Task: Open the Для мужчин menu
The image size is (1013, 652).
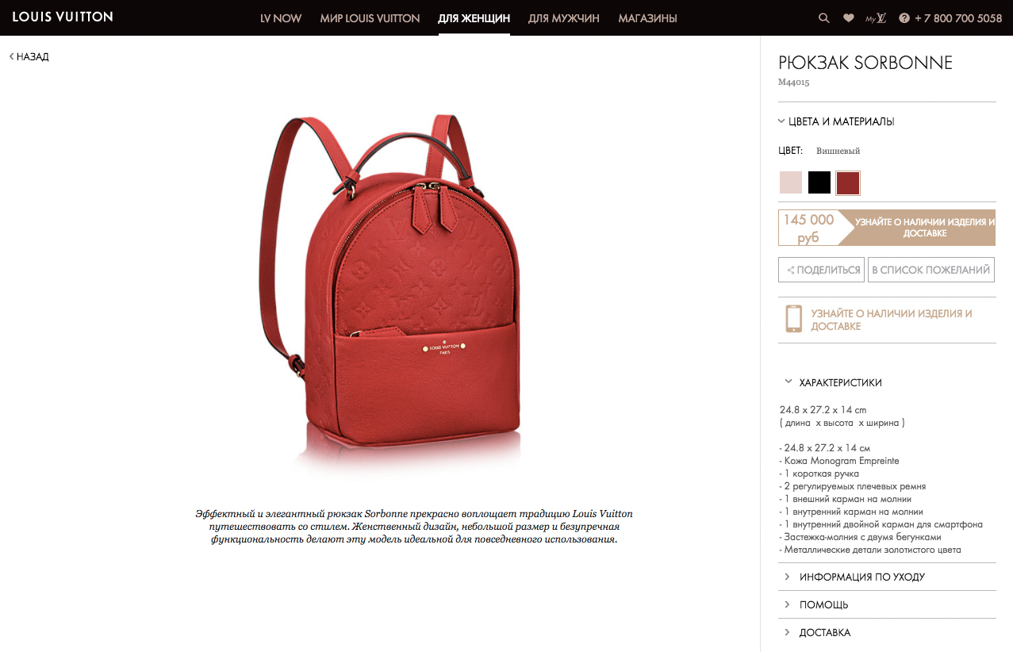Action: click(564, 18)
